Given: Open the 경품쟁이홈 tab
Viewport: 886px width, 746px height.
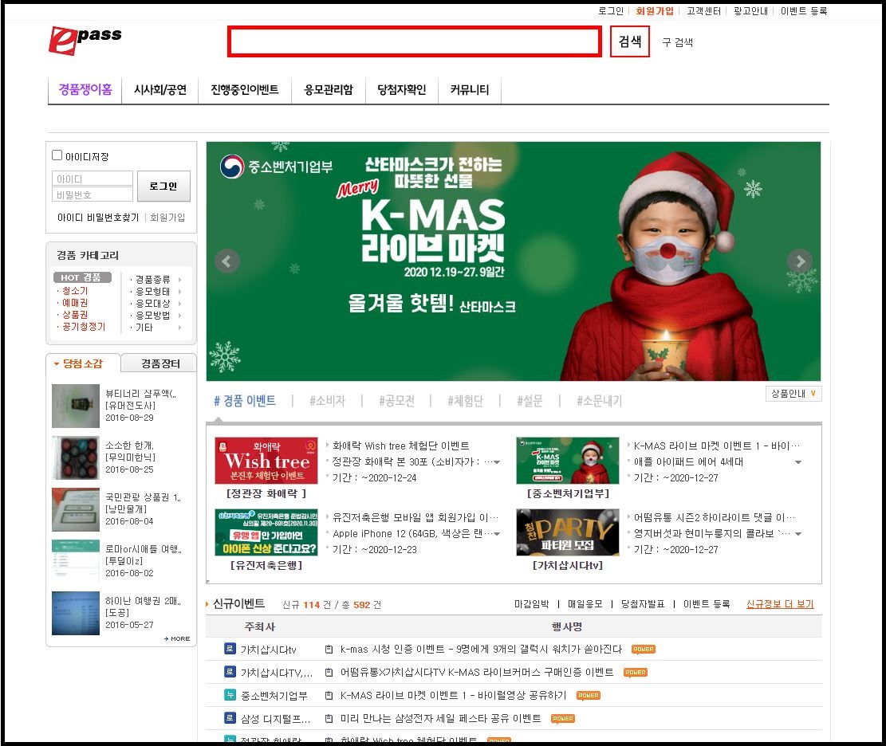Looking at the screenshot, I should point(85,90).
